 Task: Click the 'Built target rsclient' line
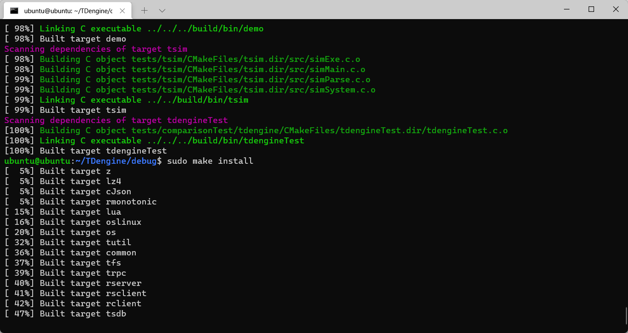[x=75, y=294]
